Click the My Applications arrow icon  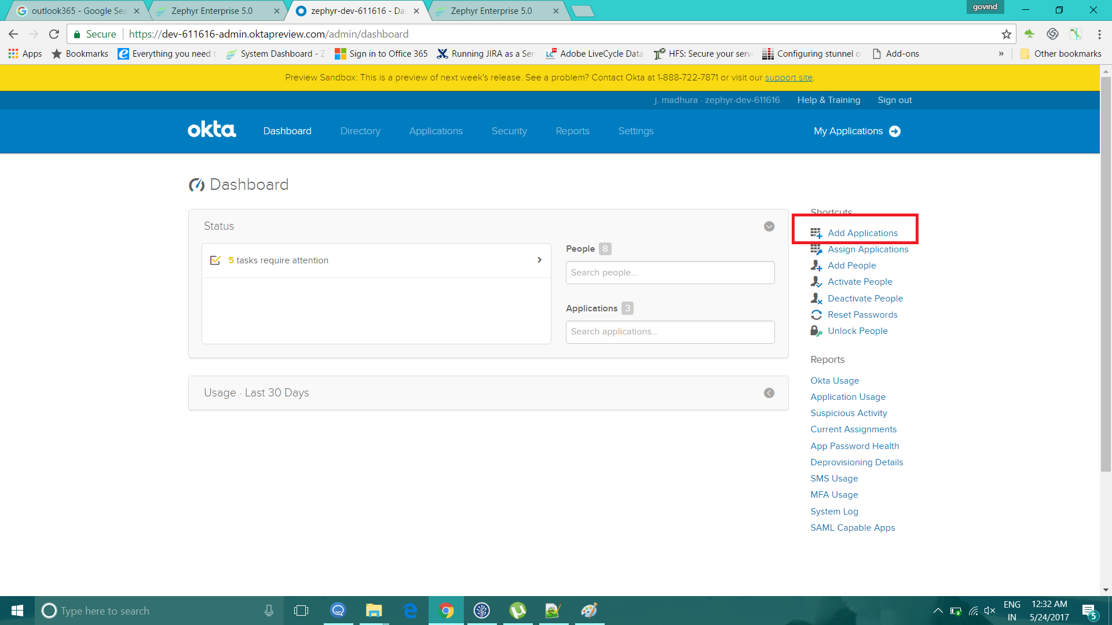click(x=895, y=131)
